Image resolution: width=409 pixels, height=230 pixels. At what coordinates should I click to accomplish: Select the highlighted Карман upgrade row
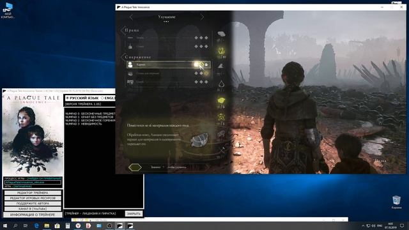pos(168,65)
